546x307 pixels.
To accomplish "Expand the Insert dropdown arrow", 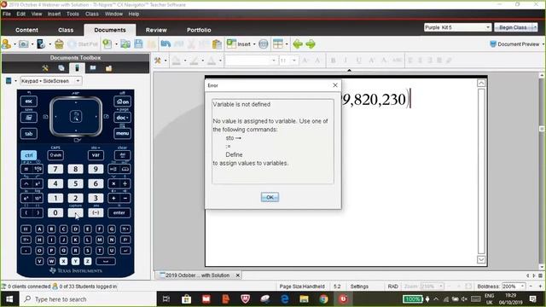I will coord(254,44).
